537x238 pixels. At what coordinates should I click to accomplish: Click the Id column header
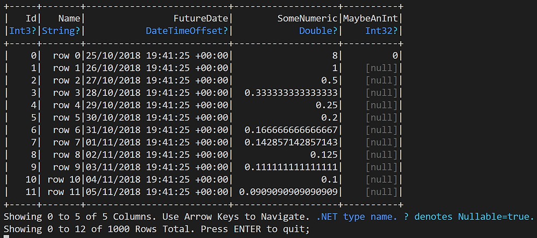click(31, 18)
